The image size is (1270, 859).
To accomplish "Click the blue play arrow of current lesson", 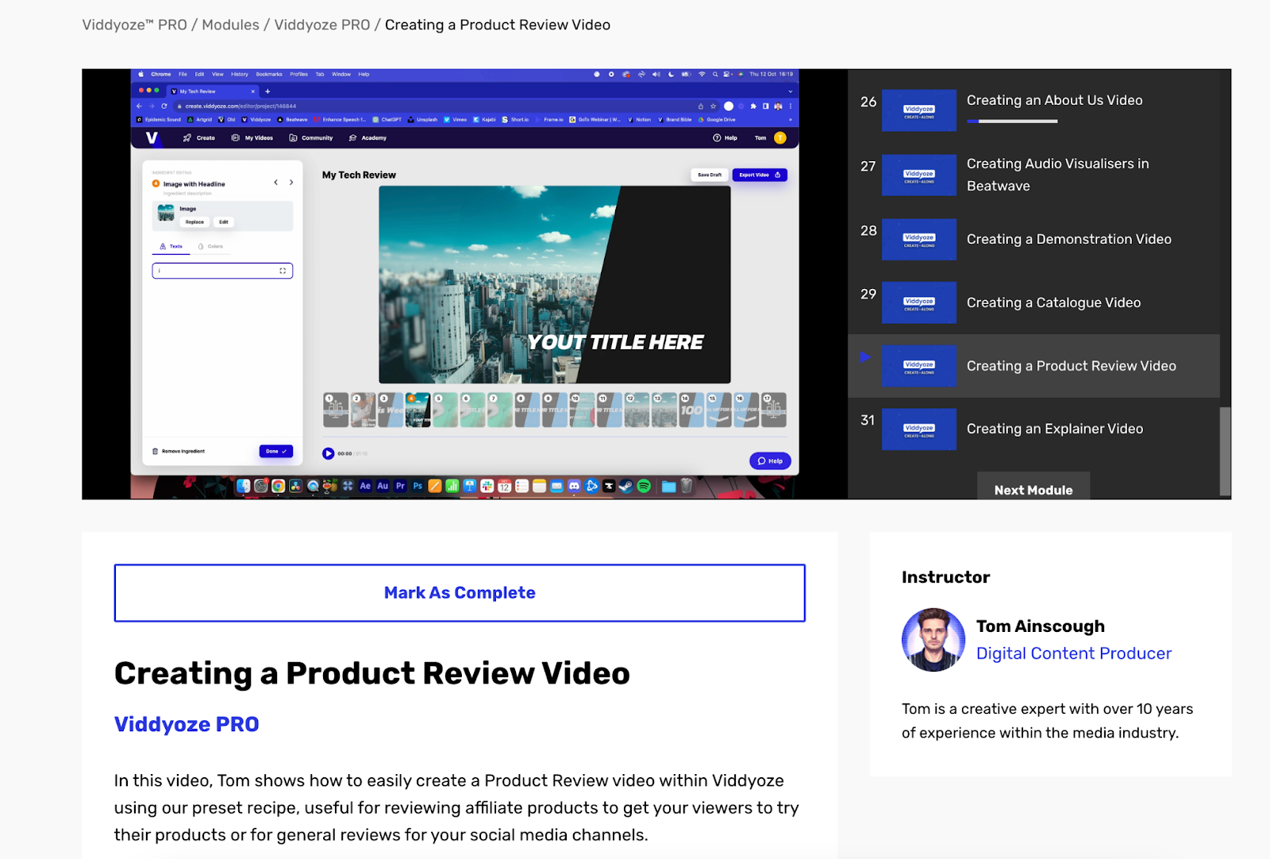I will point(865,357).
